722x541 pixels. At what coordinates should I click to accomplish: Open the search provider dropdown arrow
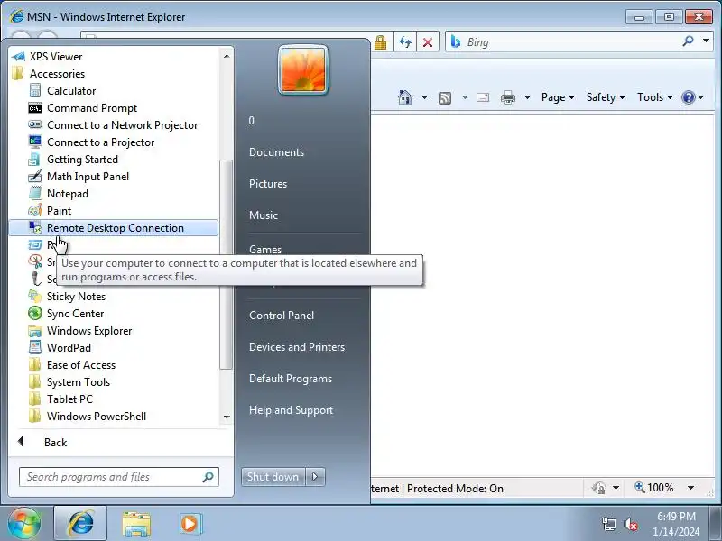pyautogui.click(x=706, y=41)
